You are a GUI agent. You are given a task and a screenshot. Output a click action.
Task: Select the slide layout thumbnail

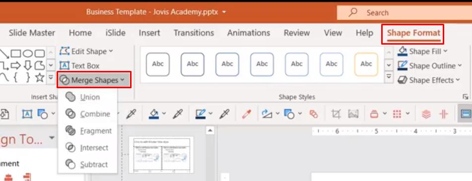tap(161, 155)
